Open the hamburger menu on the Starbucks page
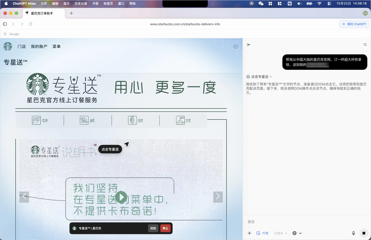This screenshot has width=371, height=240. click(236, 46)
